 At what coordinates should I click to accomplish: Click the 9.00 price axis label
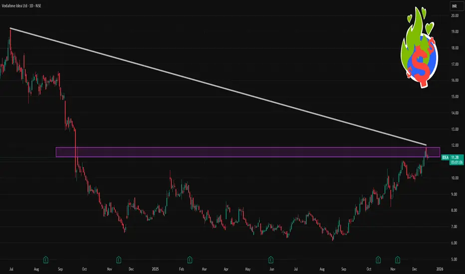[x=454, y=194]
